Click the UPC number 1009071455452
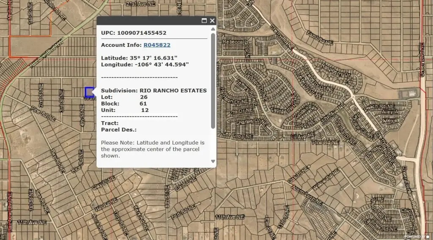The image size is (433, 240). coord(142,33)
